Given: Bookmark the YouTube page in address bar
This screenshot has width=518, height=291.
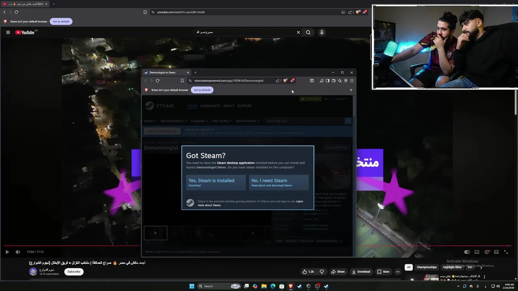Looking at the screenshot, I should coord(145,12).
